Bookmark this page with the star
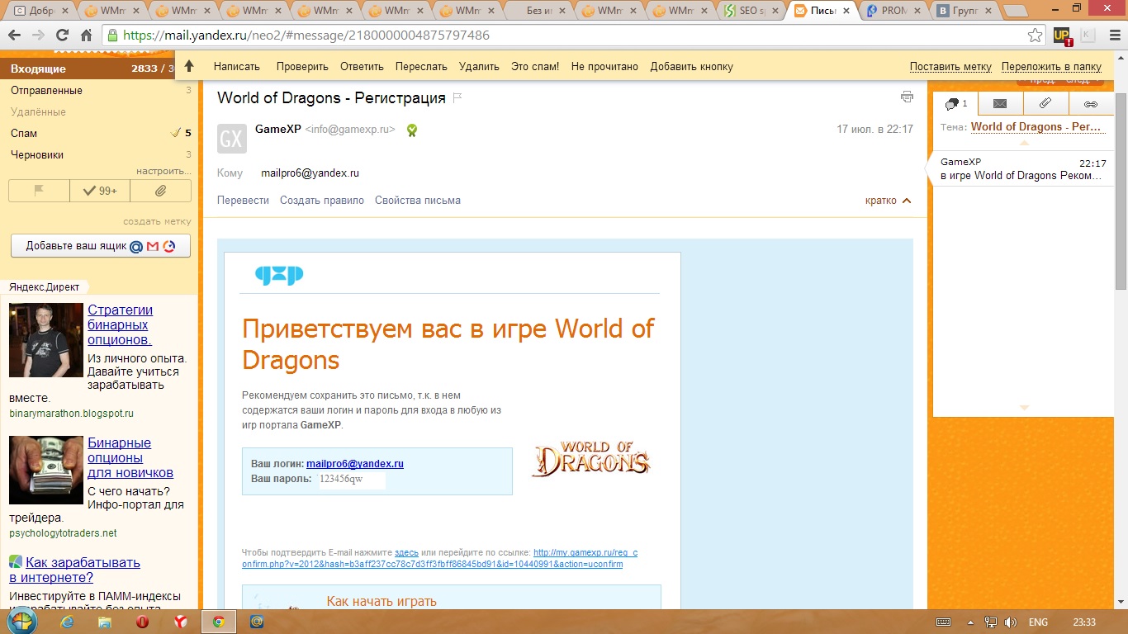Viewport: 1128px width, 634px height. [x=1035, y=35]
